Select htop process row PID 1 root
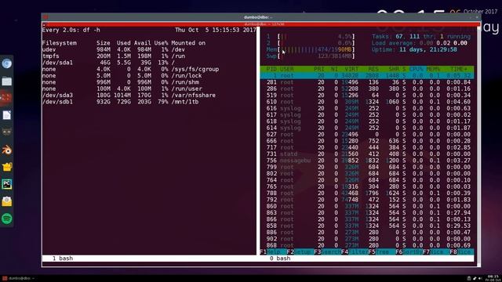 (367, 76)
